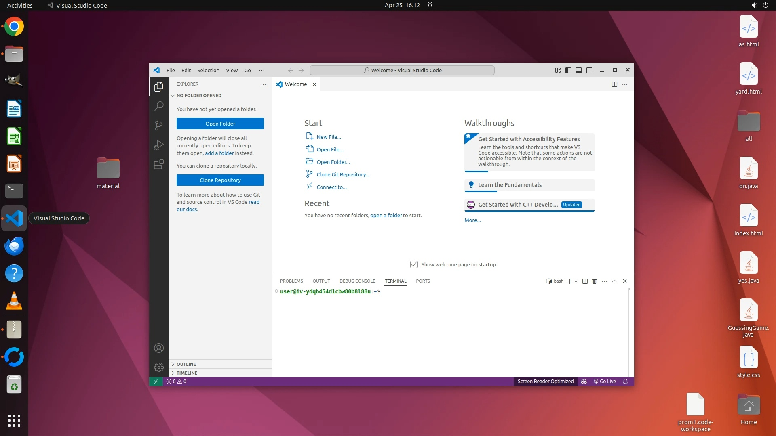
Task: Click the Clone Git Repository link
Action: point(343,174)
